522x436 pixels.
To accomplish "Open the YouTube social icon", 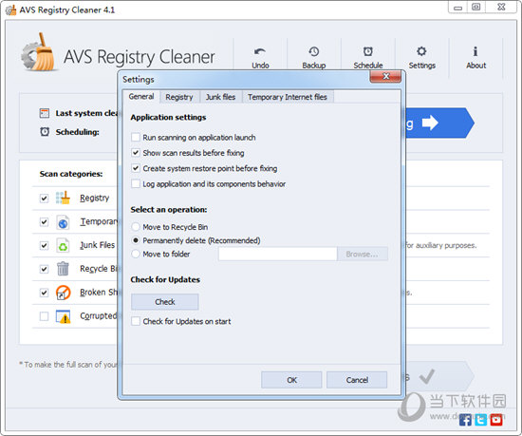I will tap(496, 420).
